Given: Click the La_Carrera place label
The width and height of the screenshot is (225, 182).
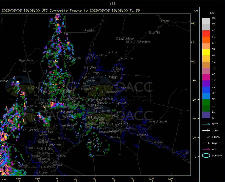Looking at the screenshot, I should click(31, 130).
